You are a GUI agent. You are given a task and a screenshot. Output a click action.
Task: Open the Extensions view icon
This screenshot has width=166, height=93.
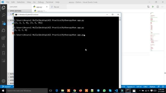tap(3, 38)
